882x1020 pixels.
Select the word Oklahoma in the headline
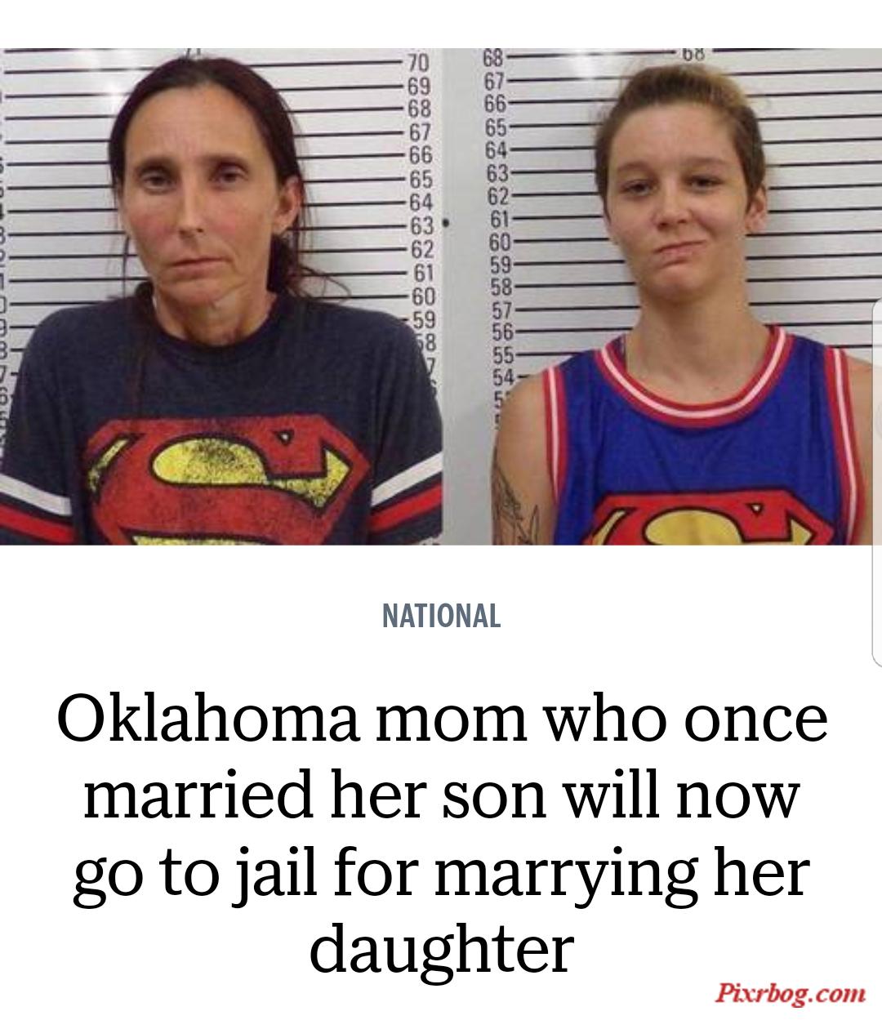pyautogui.click(x=208, y=720)
